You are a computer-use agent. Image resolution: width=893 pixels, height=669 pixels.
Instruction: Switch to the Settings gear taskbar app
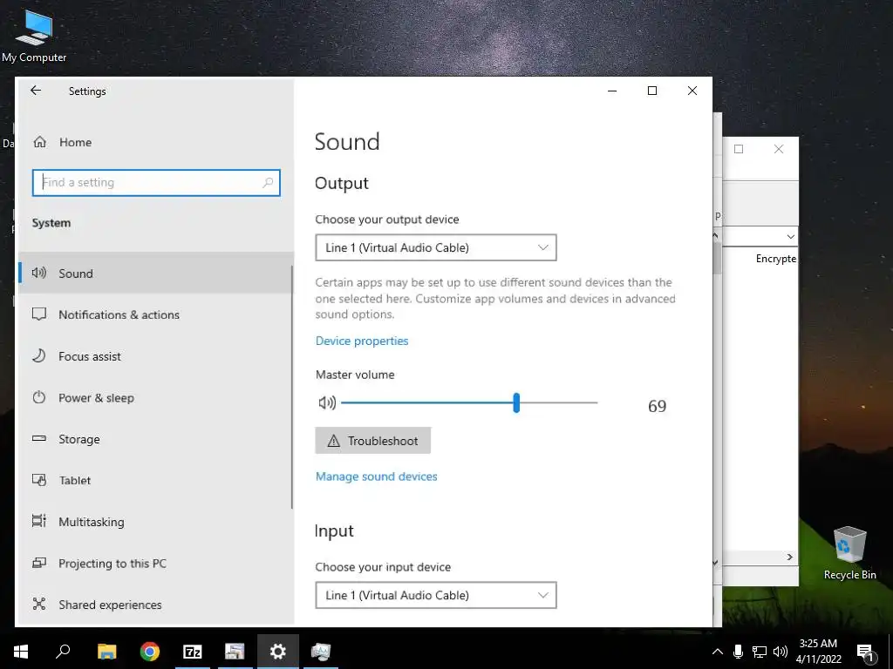click(278, 652)
